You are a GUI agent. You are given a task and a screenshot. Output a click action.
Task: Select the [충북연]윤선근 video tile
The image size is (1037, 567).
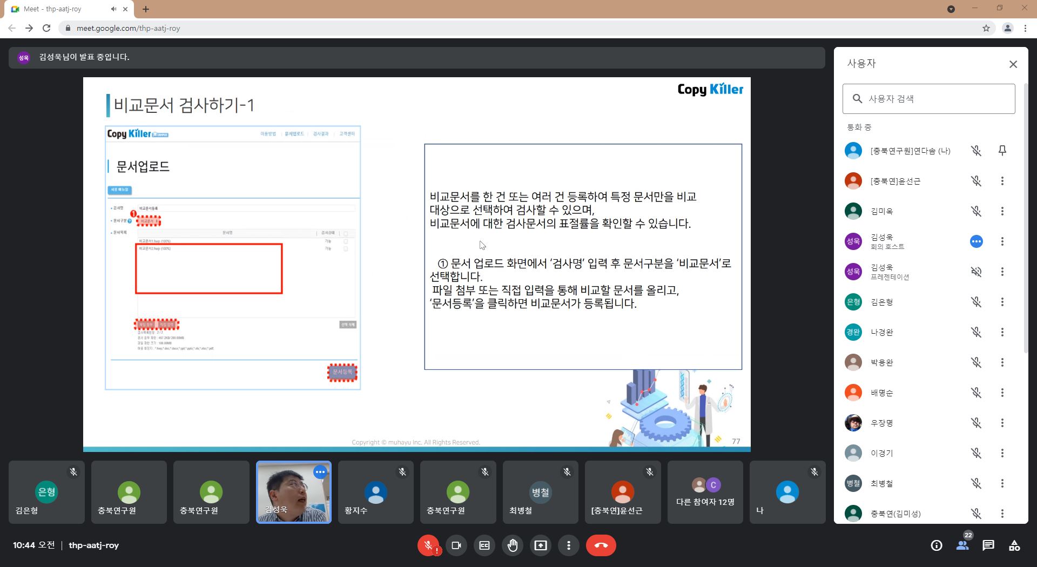(623, 492)
